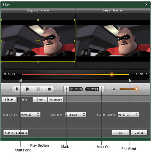Increase Start Time with up arrow
This screenshot has width=151, height=153.
(x=38, y=113)
